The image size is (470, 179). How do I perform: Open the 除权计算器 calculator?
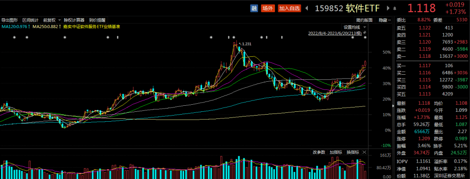[74, 20]
